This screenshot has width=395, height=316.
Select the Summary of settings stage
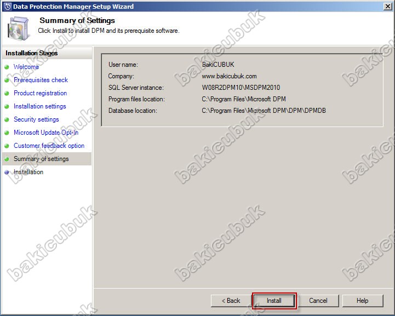(41, 159)
